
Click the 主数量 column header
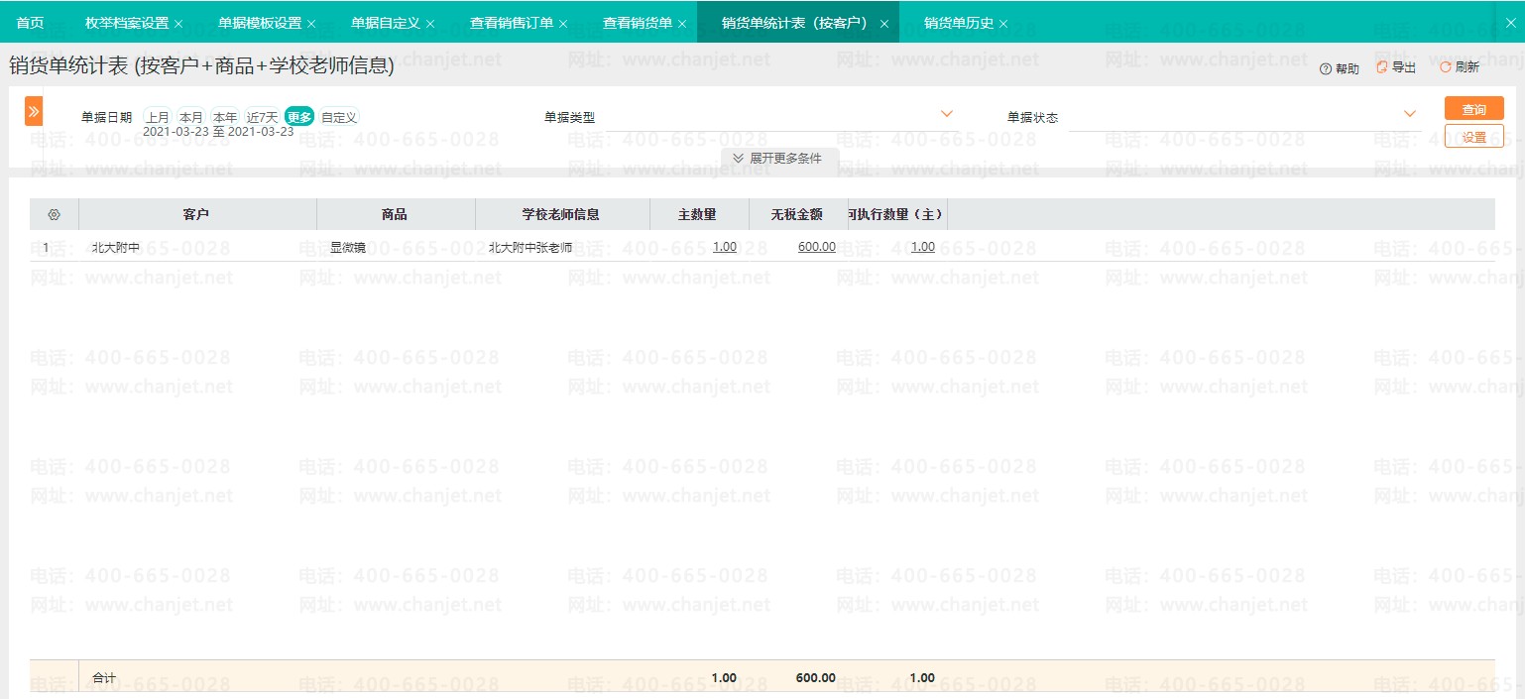[699, 214]
